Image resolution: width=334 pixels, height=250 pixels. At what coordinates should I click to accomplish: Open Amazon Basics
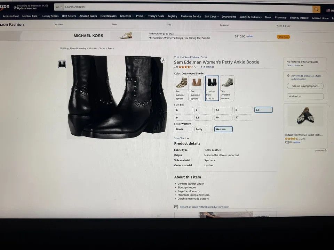[x=88, y=16]
